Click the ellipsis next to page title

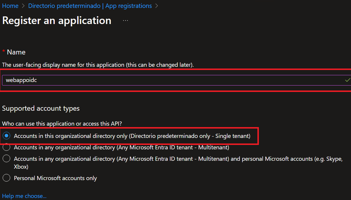(x=125, y=20)
